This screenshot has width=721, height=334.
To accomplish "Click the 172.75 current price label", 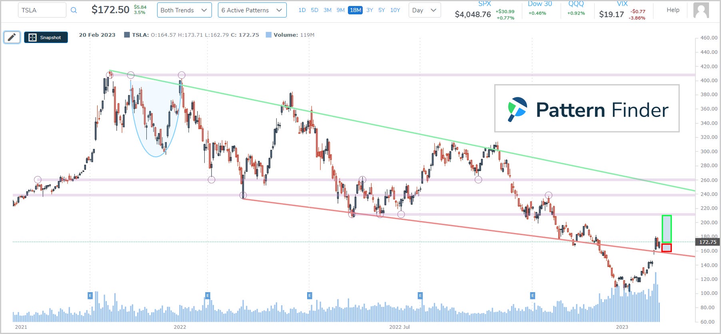I will 707,242.
